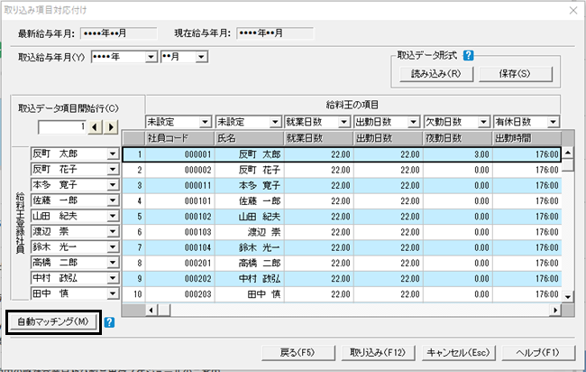The width and height of the screenshot is (586, 372).
Task: Select table cell 000101
Action: pyautogui.click(x=179, y=201)
